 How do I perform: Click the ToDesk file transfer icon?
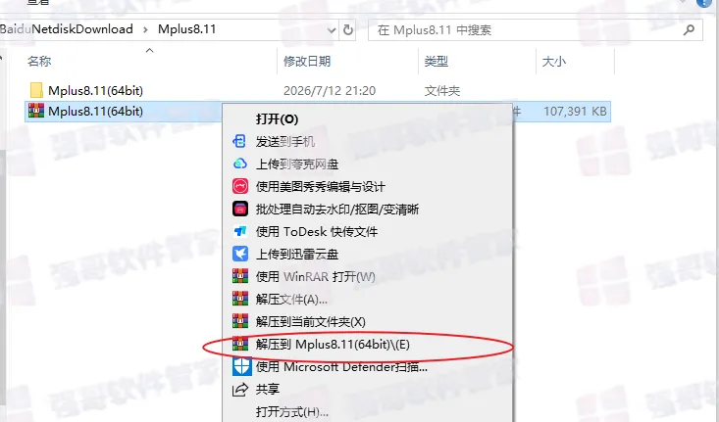tap(239, 231)
